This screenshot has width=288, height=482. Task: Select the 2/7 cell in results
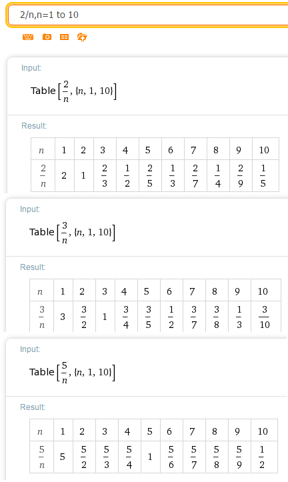coord(195,175)
